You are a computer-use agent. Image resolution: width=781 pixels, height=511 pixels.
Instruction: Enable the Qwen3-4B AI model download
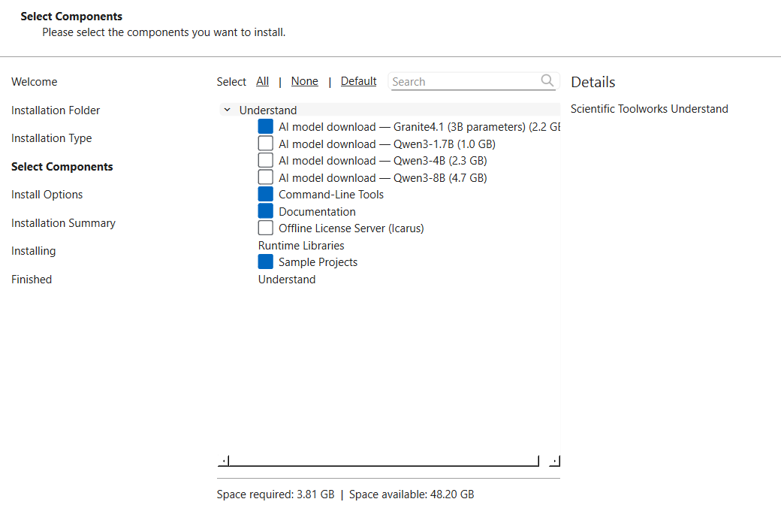point(266,161)
